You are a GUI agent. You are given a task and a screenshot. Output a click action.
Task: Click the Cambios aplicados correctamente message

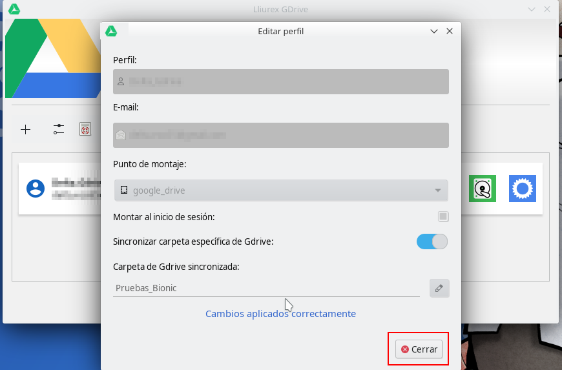tap(280, 314)
